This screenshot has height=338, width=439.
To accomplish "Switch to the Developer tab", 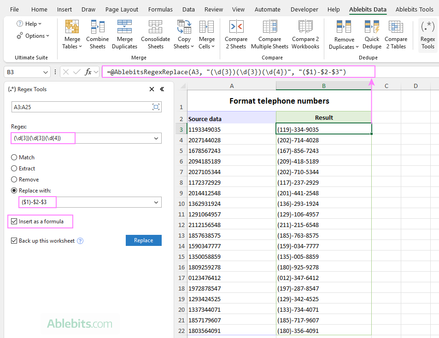I will click(x=304, y=9).
